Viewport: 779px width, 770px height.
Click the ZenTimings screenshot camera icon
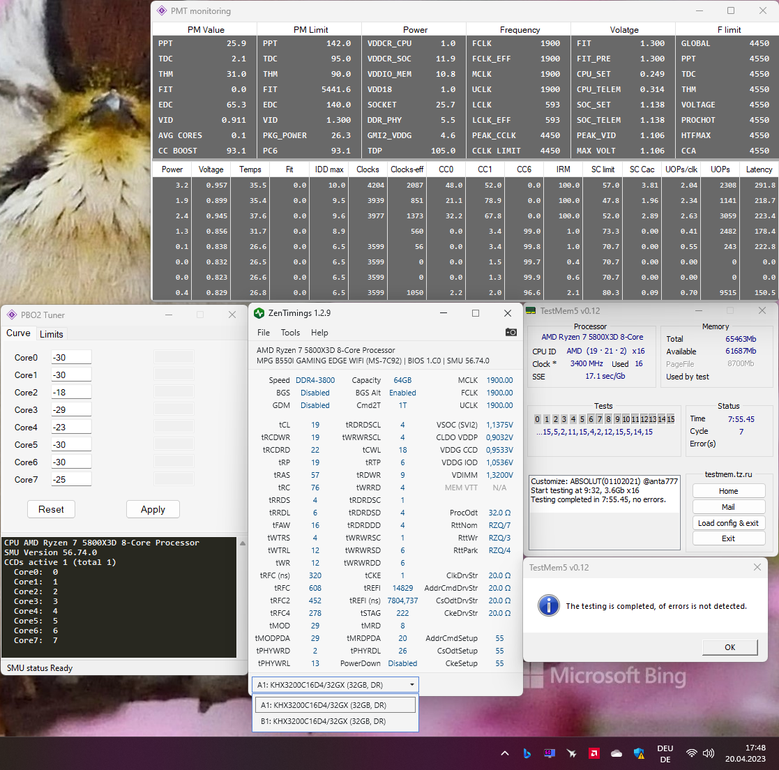coord(510,333)
